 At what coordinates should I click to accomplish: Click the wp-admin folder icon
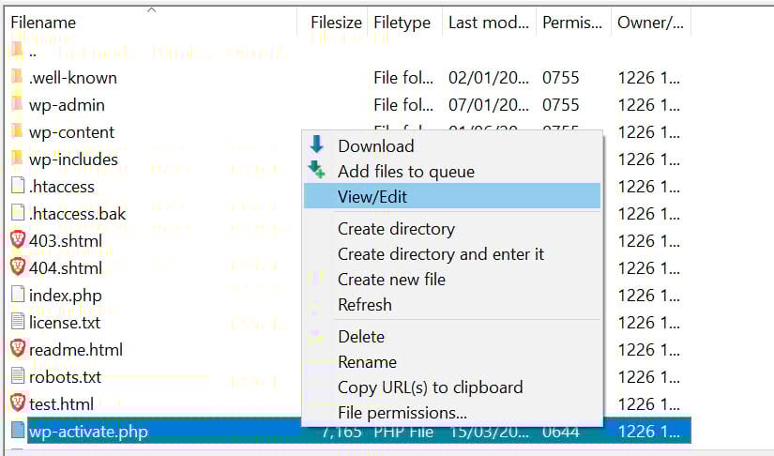point(17,105)
